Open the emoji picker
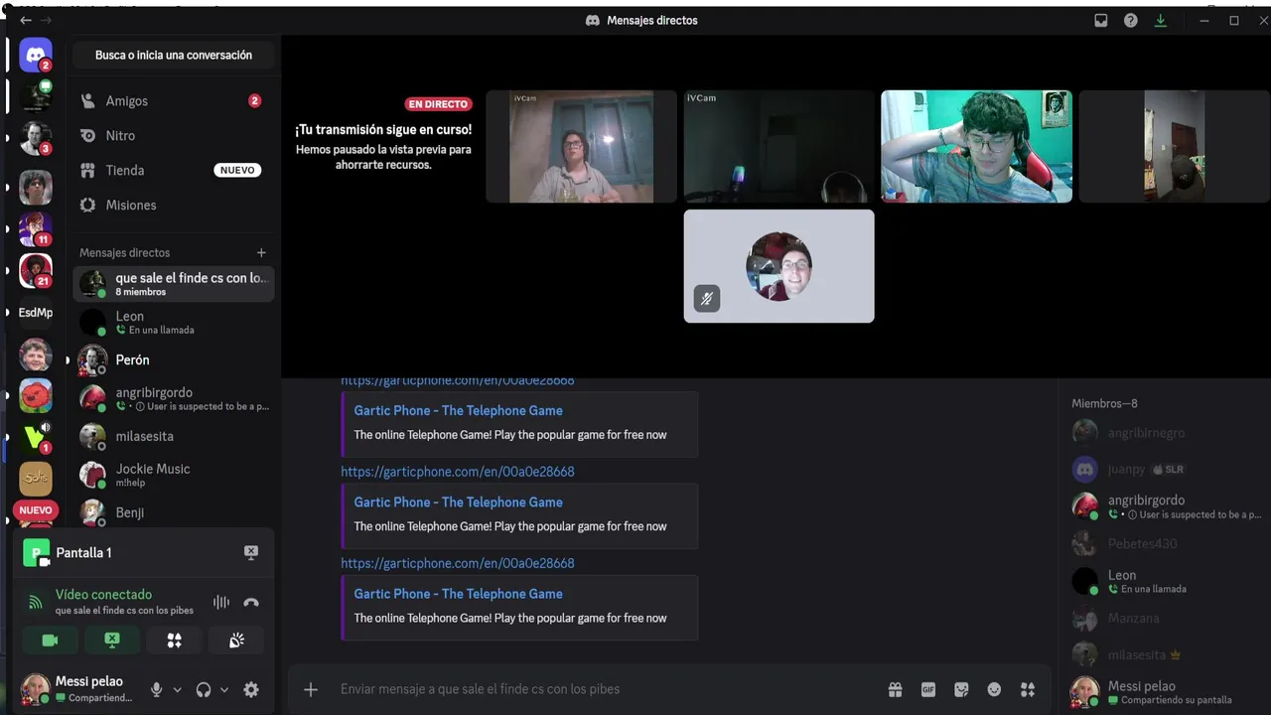1271x715 pixels. (x=994, y=689)
